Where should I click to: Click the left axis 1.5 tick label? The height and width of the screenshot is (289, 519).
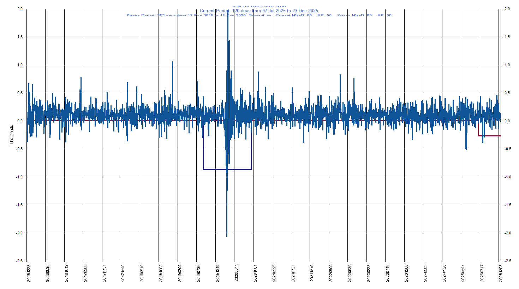pos(19,37)
